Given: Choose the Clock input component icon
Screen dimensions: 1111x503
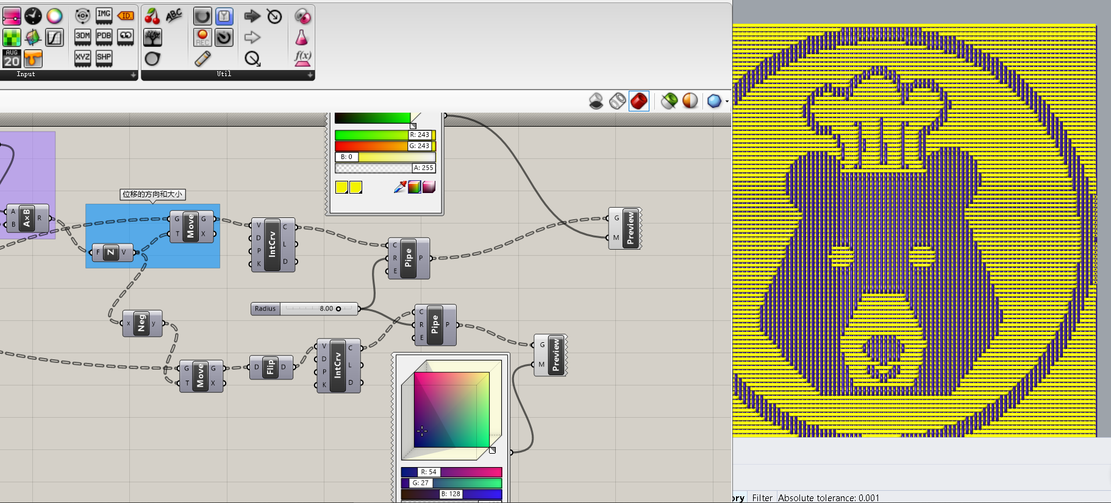Looking at the screenshot, I should coord(33,16).
